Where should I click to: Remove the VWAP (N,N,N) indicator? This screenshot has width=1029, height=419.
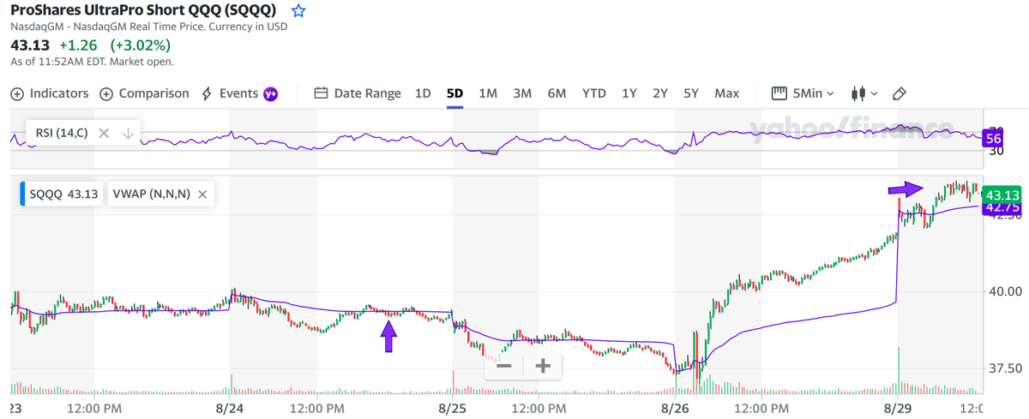pos(202,195)
